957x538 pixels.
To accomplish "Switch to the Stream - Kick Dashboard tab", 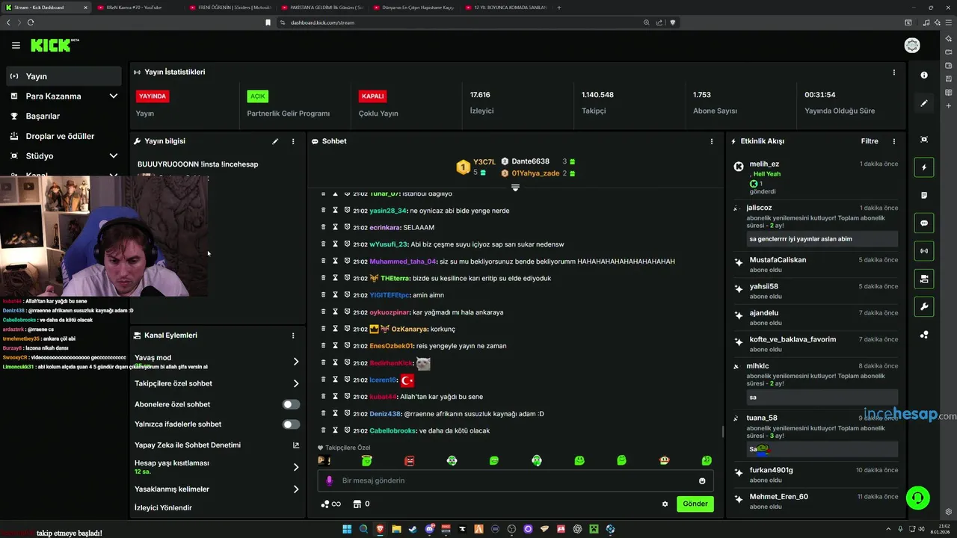I will point(45,7).
